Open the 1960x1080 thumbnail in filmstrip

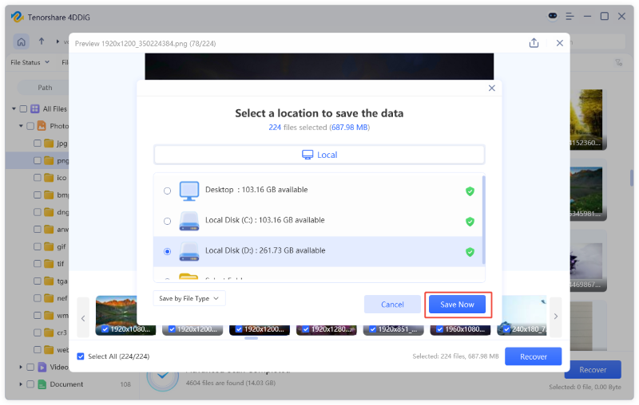(x=460, y=329)
